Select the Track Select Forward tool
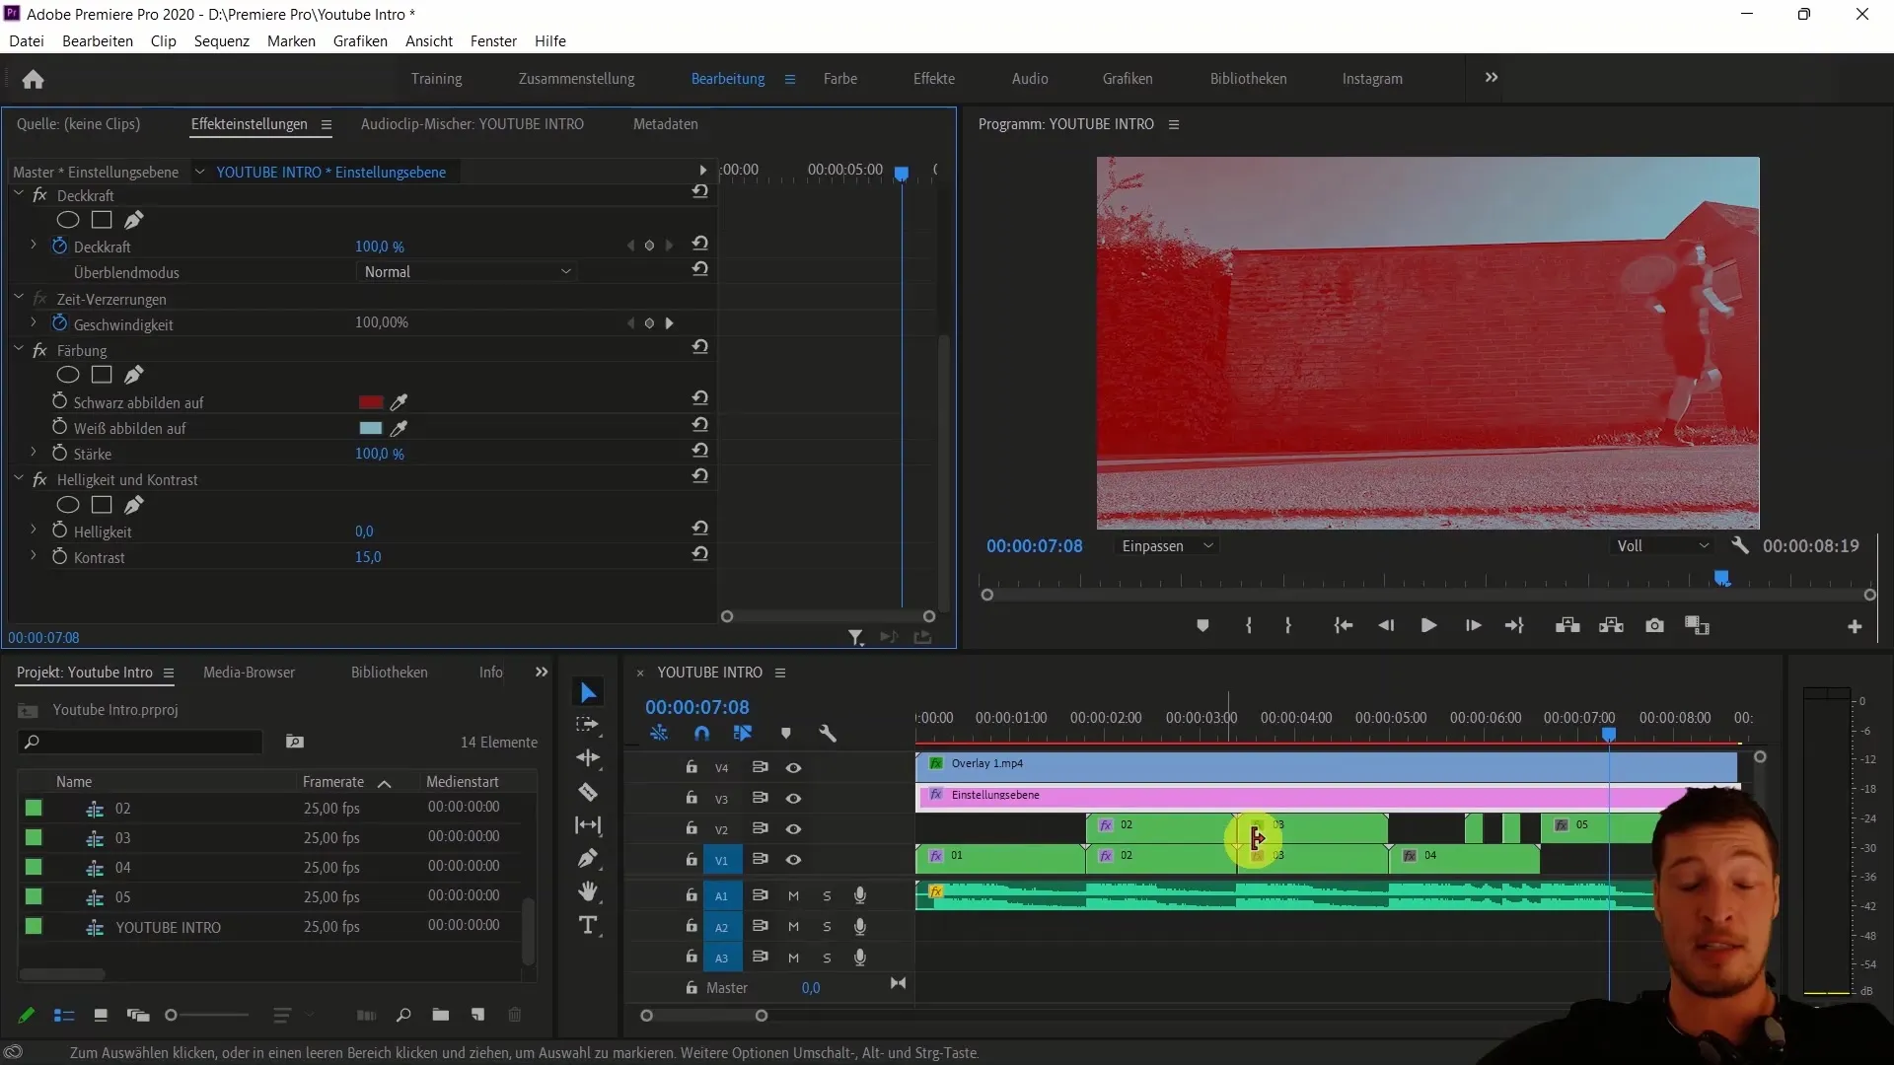Image resolution: width=1894 pixels, height=1065 pixels. [588, 725]
